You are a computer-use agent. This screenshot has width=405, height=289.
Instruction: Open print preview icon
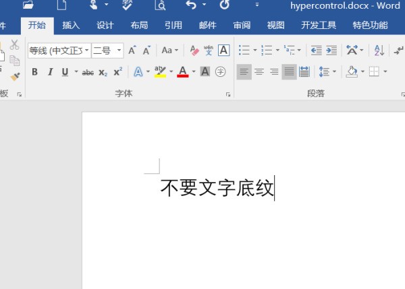[x=160, y=5]
